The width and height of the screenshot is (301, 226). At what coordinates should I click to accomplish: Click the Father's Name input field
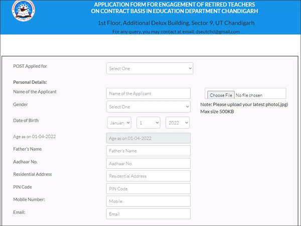pyautogui.click(x=148, y=151)
